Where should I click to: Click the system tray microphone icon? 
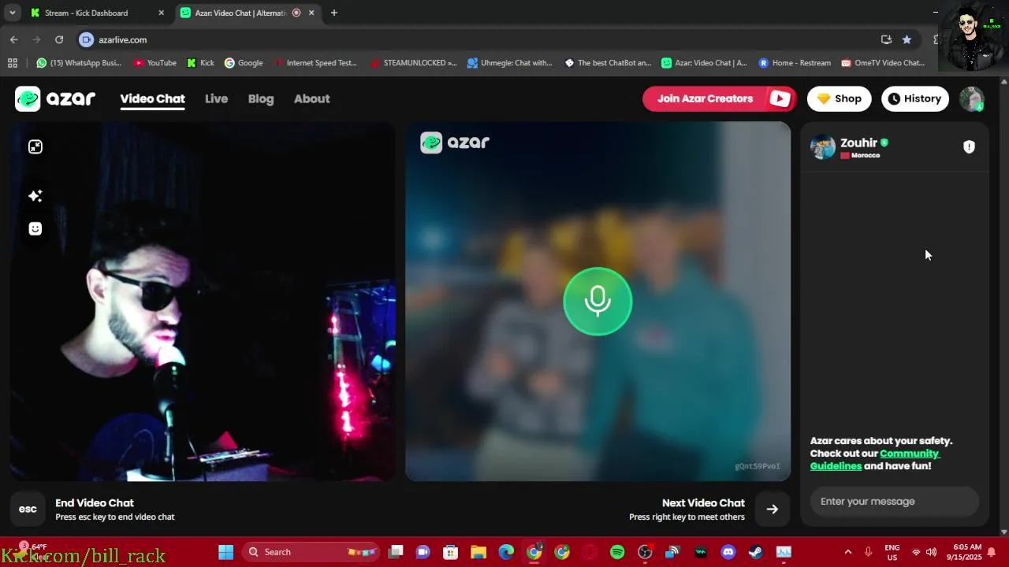point(869,552)
